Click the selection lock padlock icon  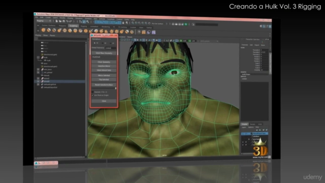(123, 23)
